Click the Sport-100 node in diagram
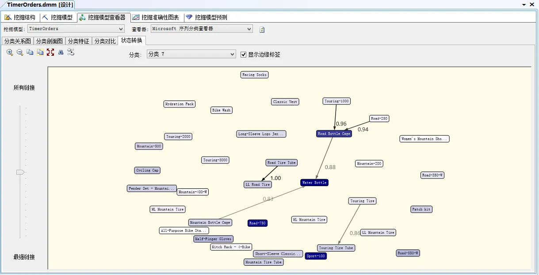 [x=316, y=256]
